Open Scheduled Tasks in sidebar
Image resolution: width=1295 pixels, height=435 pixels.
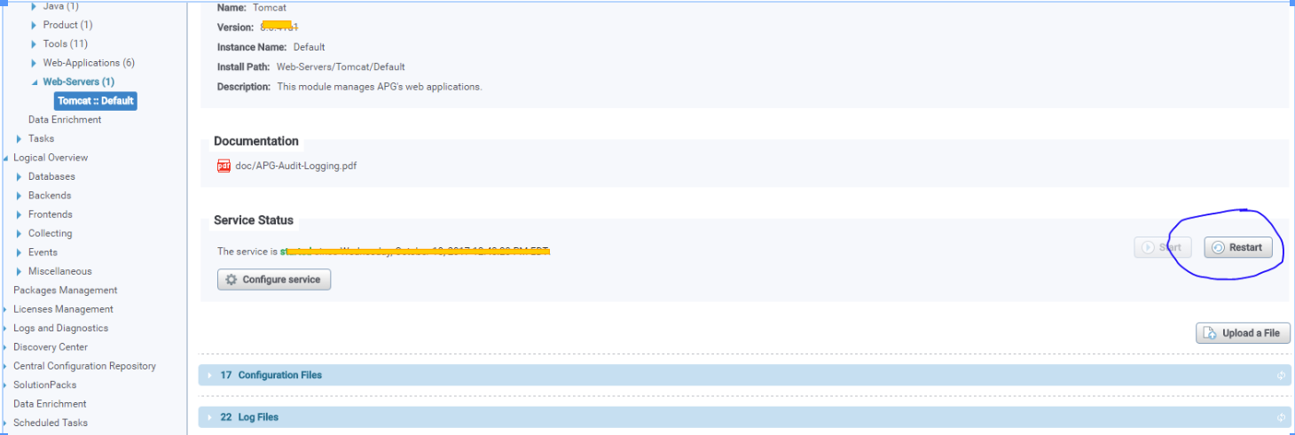[51, 423]
